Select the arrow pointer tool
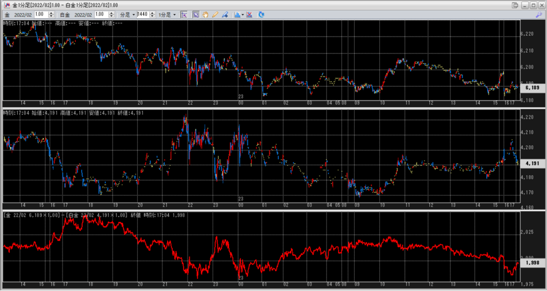This screenshot has width=547, height=291. click(x=196, y=14)
